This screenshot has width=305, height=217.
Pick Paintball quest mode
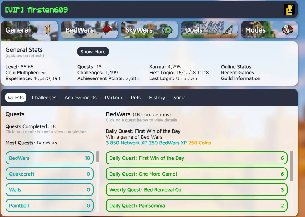[49, 206]
